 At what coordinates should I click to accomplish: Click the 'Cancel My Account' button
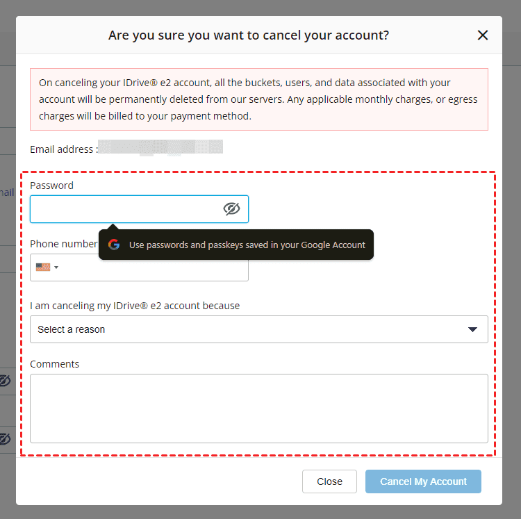(423, 481)
